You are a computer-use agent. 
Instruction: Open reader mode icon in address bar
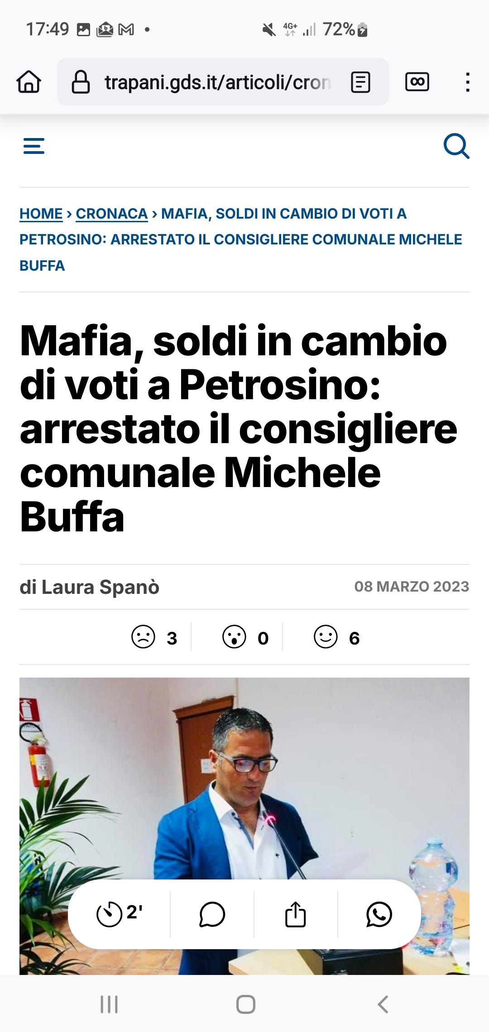(x=361, y=82)
